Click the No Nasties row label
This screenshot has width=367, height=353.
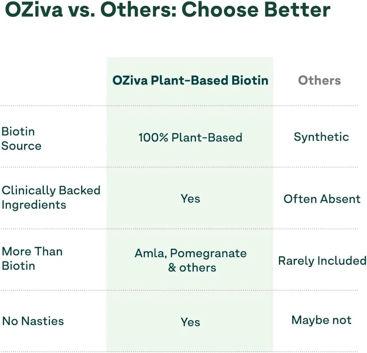click(33, 321)
